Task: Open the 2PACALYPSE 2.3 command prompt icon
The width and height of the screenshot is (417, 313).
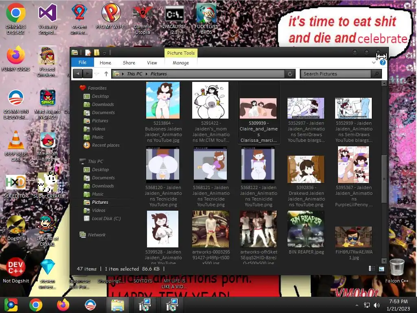Action: point(174,19)
